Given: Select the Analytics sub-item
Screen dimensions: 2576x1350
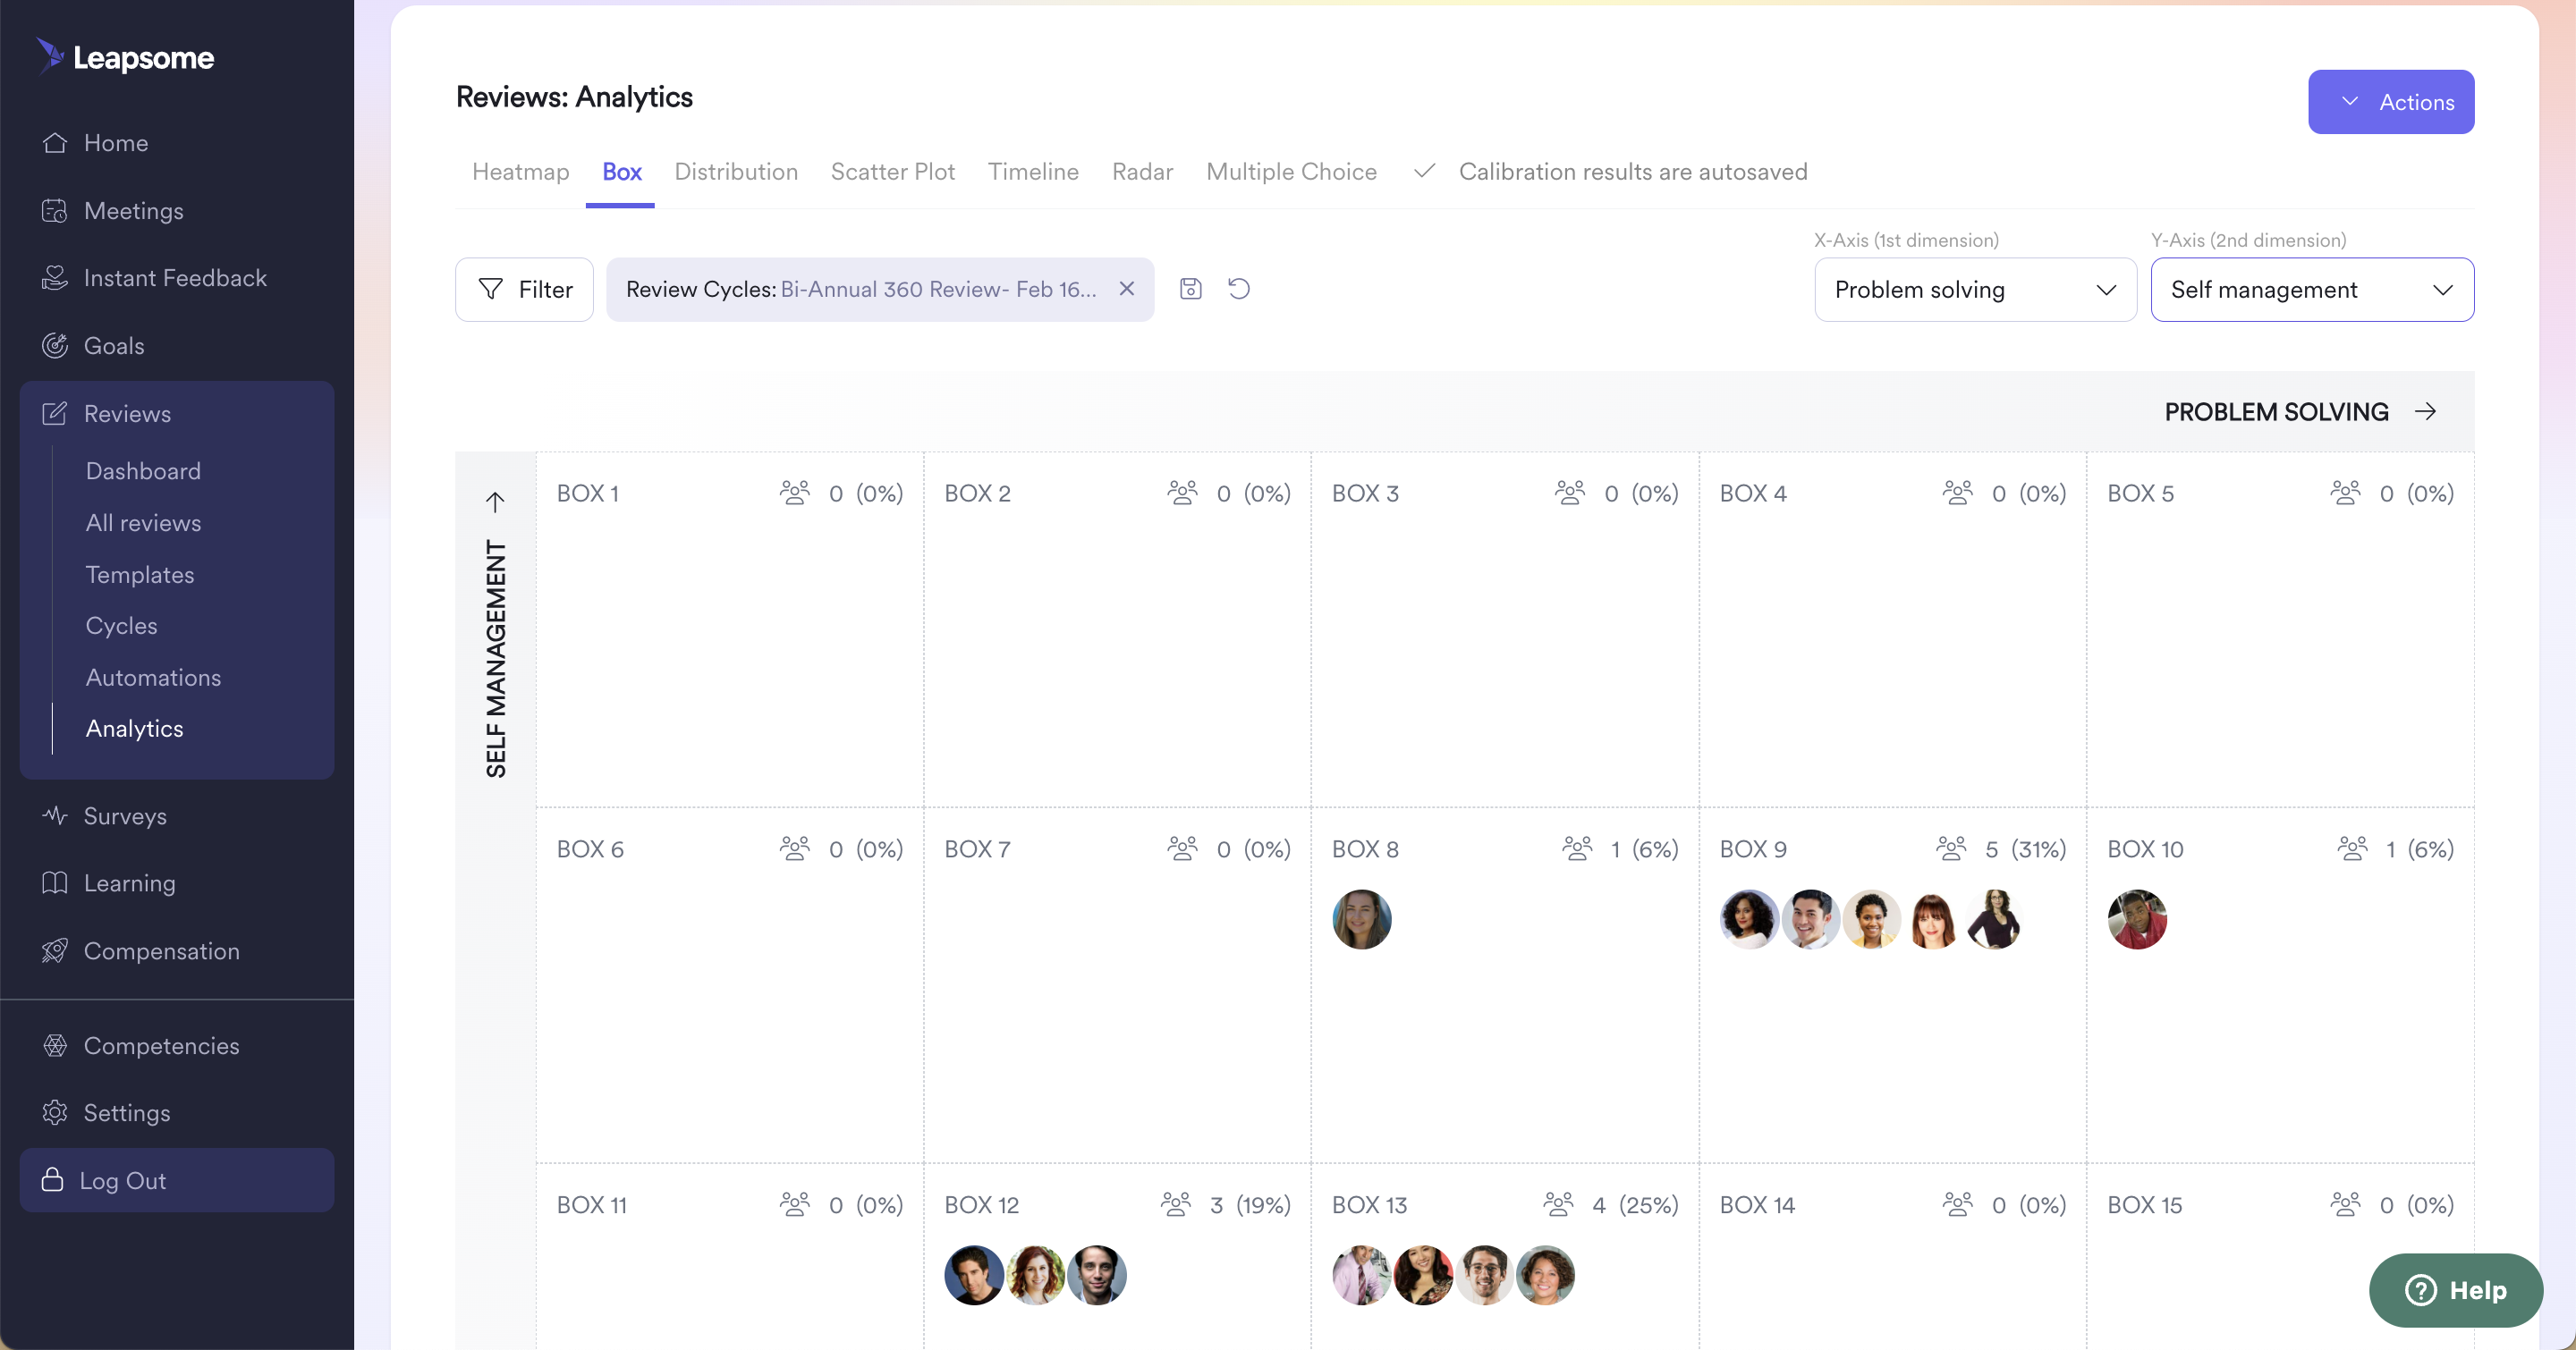Looking at the screenshot, I should point(134,729).
